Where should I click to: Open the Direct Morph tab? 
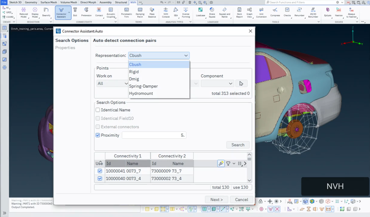pos(88,2)
